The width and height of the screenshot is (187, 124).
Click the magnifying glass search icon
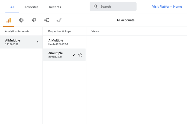[x=96, y=7]
